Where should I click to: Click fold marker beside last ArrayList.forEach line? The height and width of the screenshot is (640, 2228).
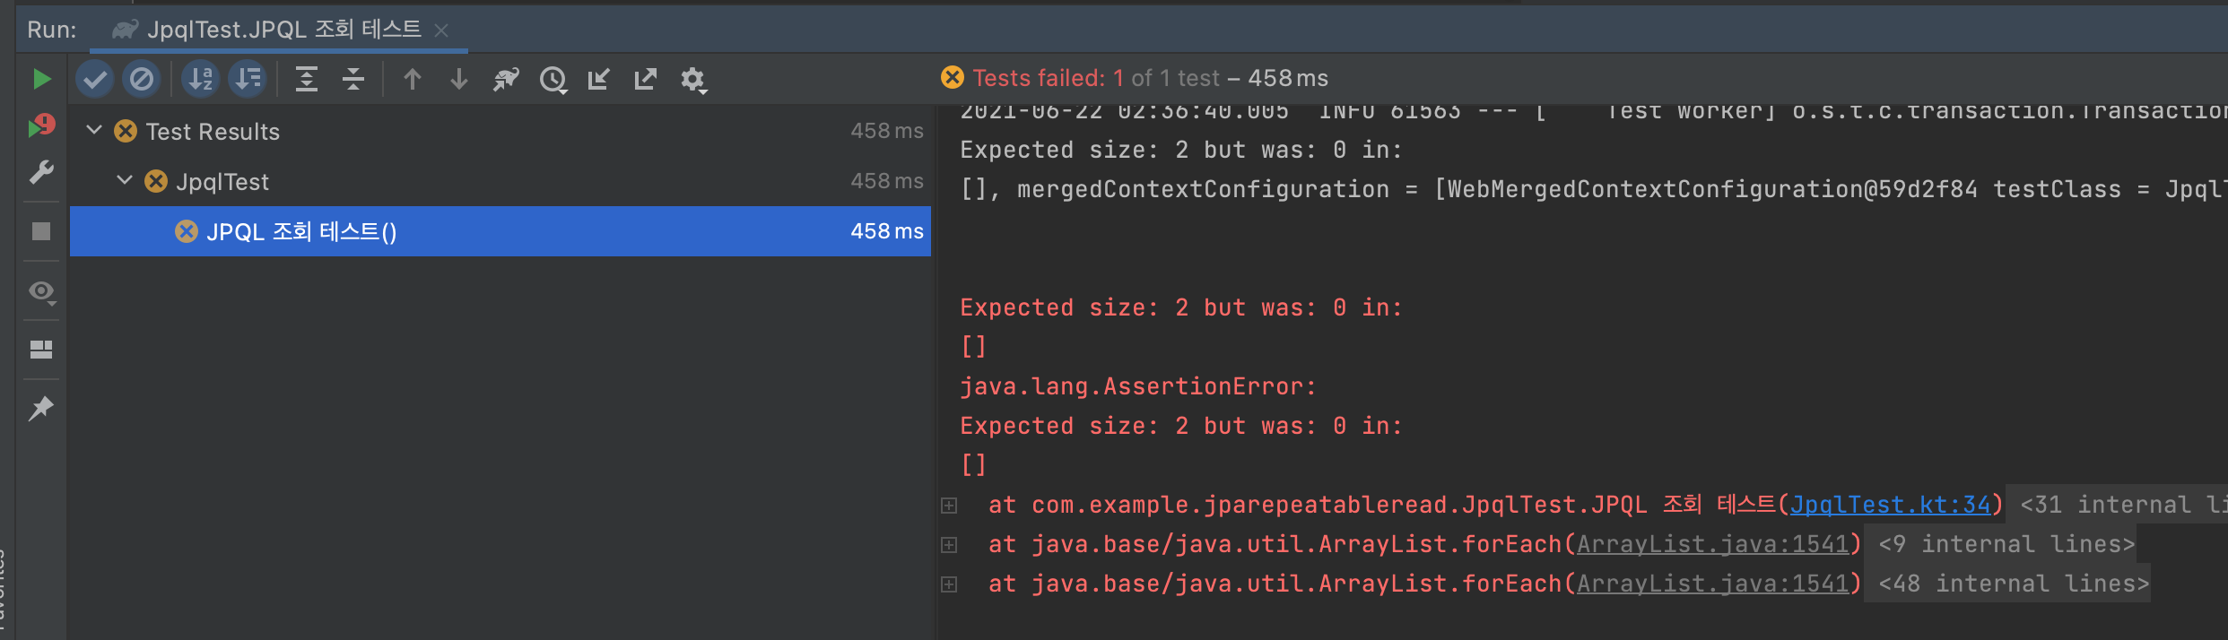(949, 584)
